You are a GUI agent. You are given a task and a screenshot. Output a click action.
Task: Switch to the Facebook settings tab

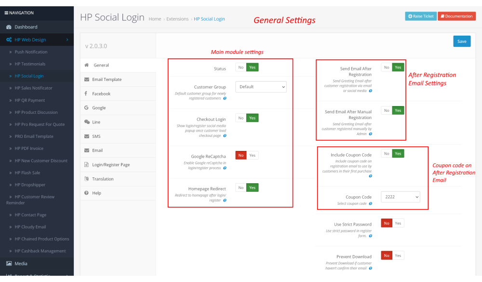coord(118,94)
